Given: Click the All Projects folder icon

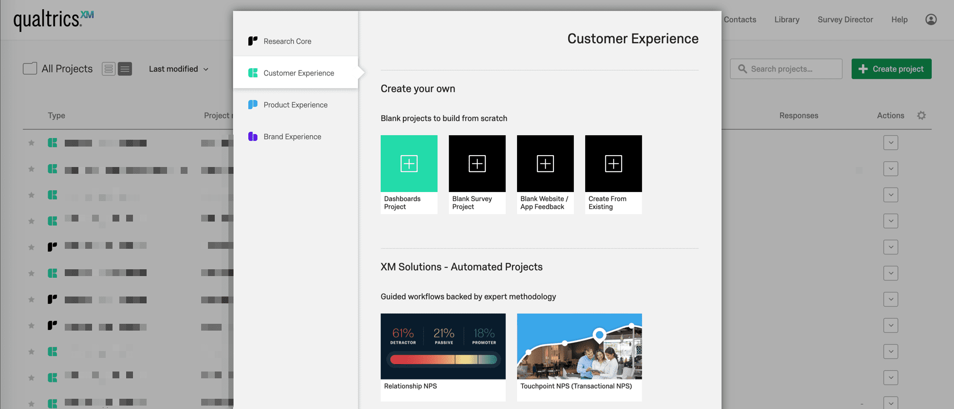Looking at the screenshot, I should (30, 68).
